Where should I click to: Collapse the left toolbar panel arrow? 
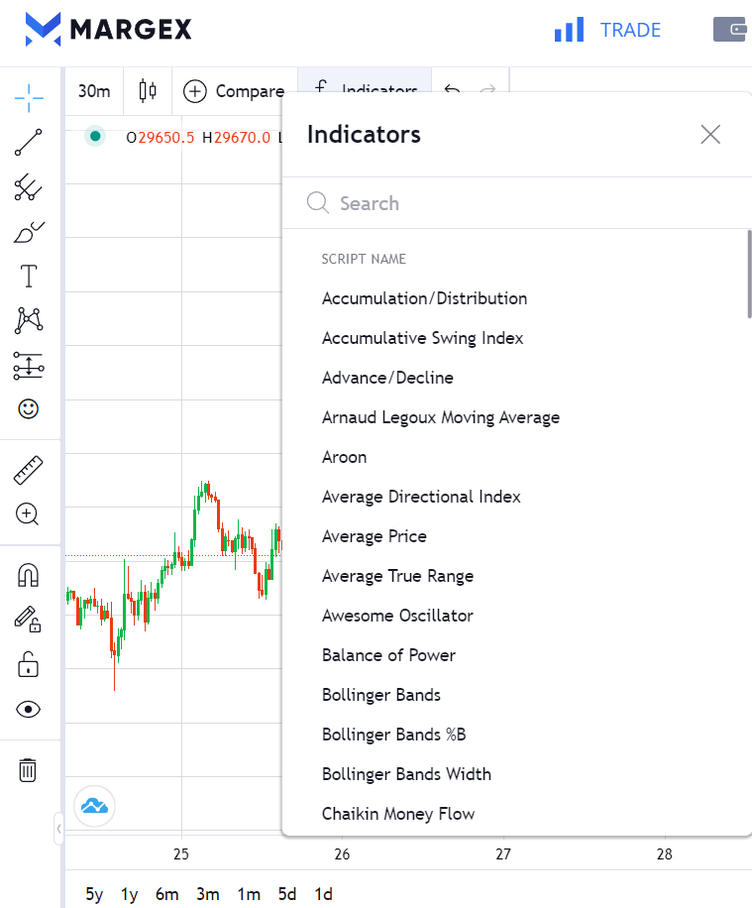pos(58,828)
